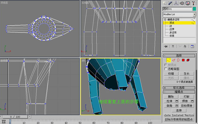Open settings box beside 焊接
The image size is (198, 124).
pyautogui.click(x=192, y=101)
